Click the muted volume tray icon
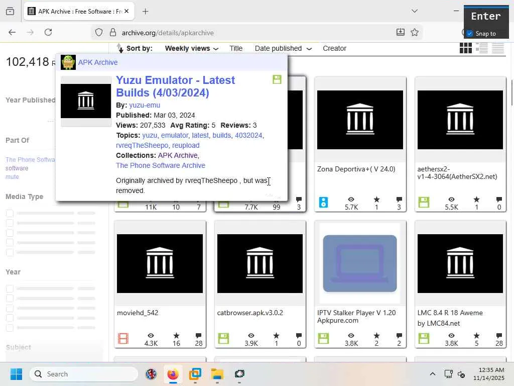The width and height of the screenshot is (514, 386). coord(461,374)
